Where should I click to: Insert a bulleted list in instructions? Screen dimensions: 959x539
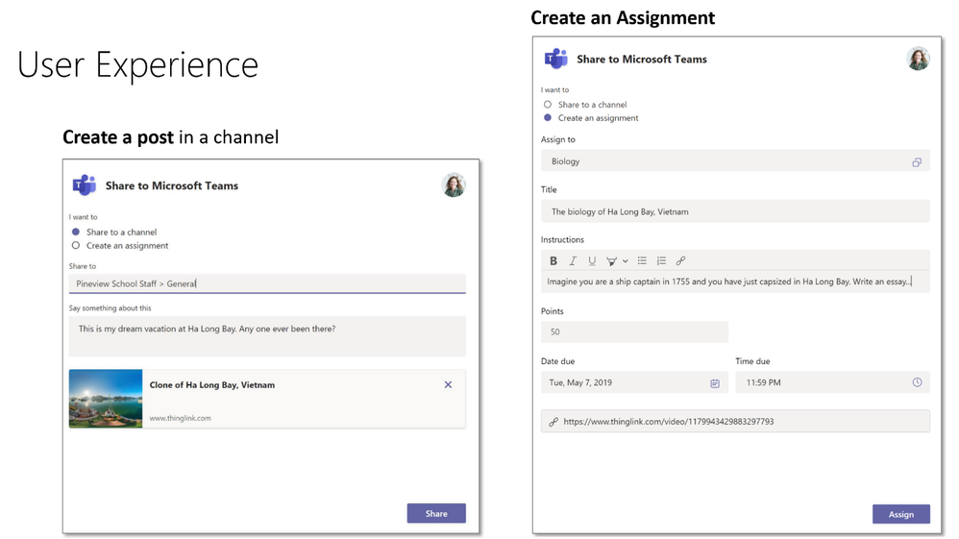click(x=642, y=260)
